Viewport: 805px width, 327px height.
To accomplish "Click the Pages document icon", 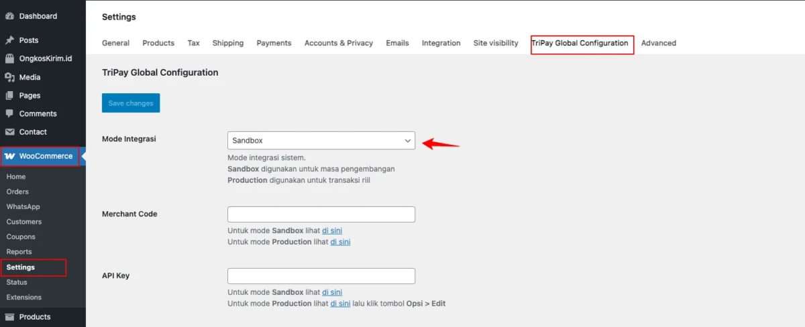I will tap(9, 95).
